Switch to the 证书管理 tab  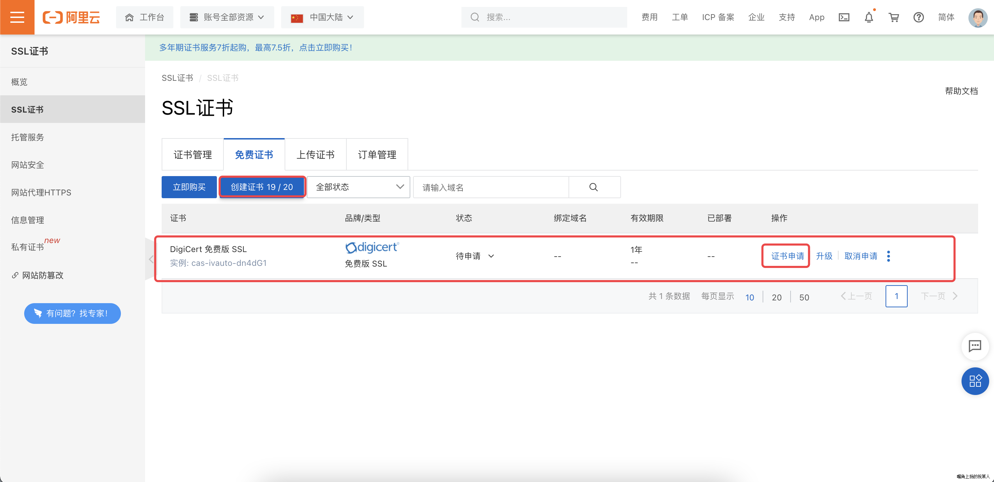pyautogui.click(x=193, y=155)
